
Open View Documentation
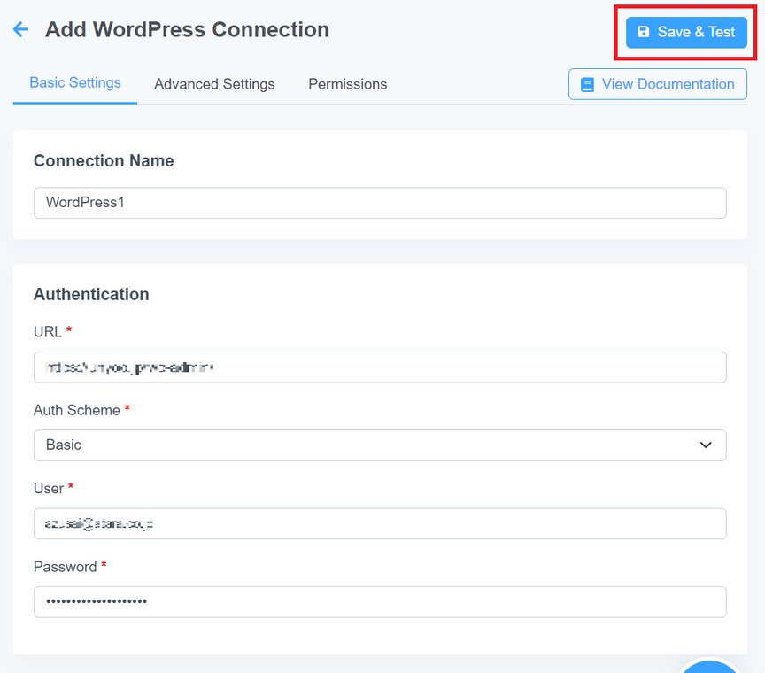click(x=657, y=84)
